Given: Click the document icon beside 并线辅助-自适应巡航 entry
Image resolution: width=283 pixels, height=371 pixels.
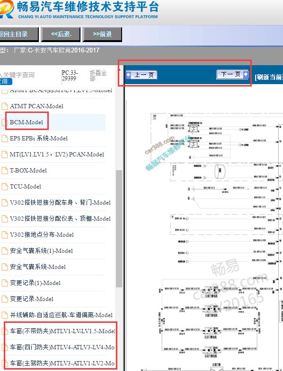Looking at the screenshot, I should coord(5,315).
